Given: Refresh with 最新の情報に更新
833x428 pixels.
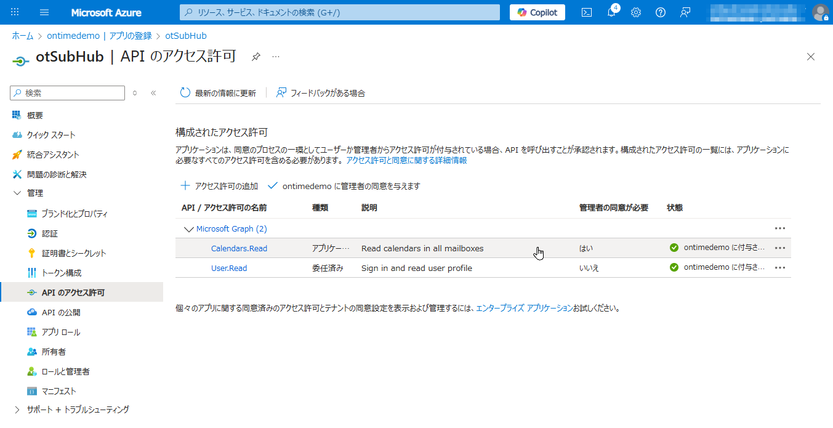Looking at the screenshot, I should (218, 93).
